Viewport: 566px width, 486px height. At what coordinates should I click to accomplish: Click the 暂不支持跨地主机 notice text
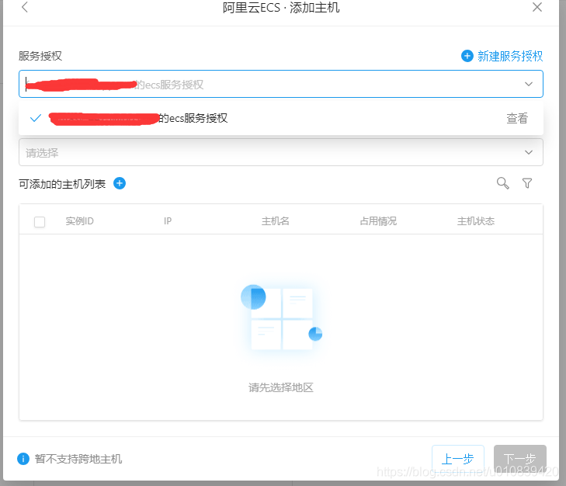78,459
